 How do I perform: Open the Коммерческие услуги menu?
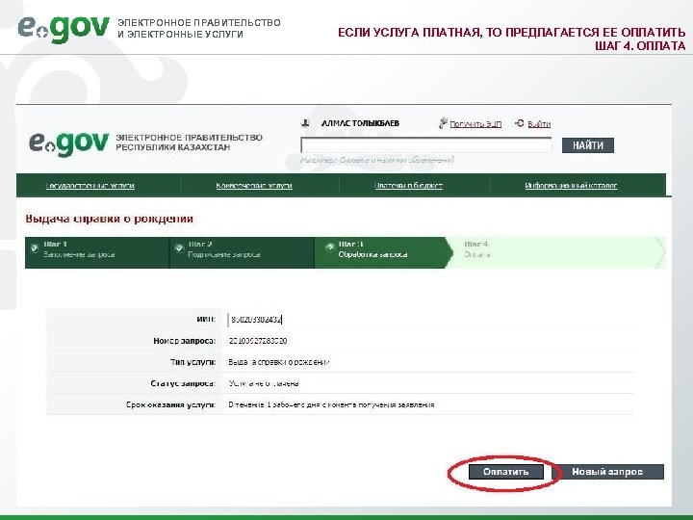tap(254, 186)
